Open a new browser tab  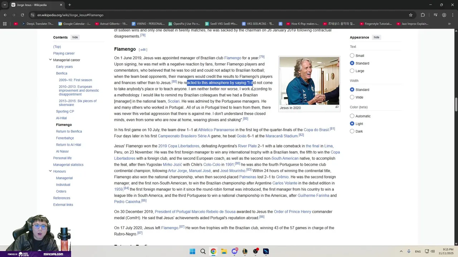click(x=69, y=5)
